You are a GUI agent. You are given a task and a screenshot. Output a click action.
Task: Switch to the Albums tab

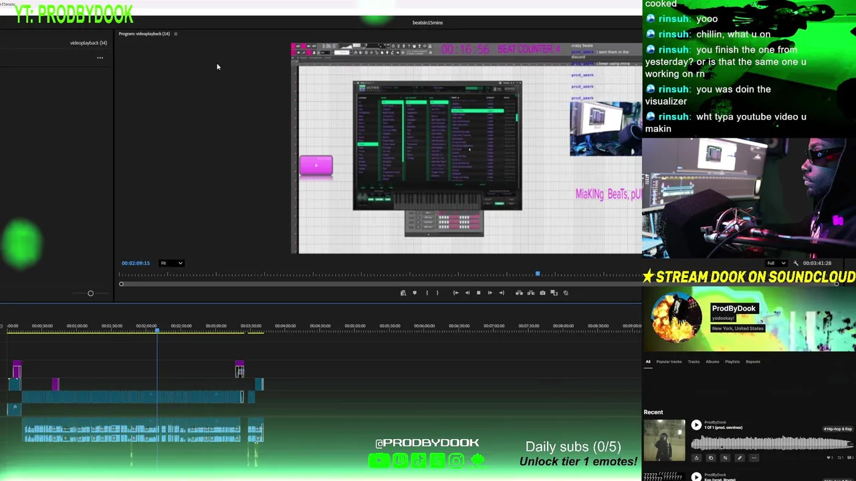coord(712,361)
